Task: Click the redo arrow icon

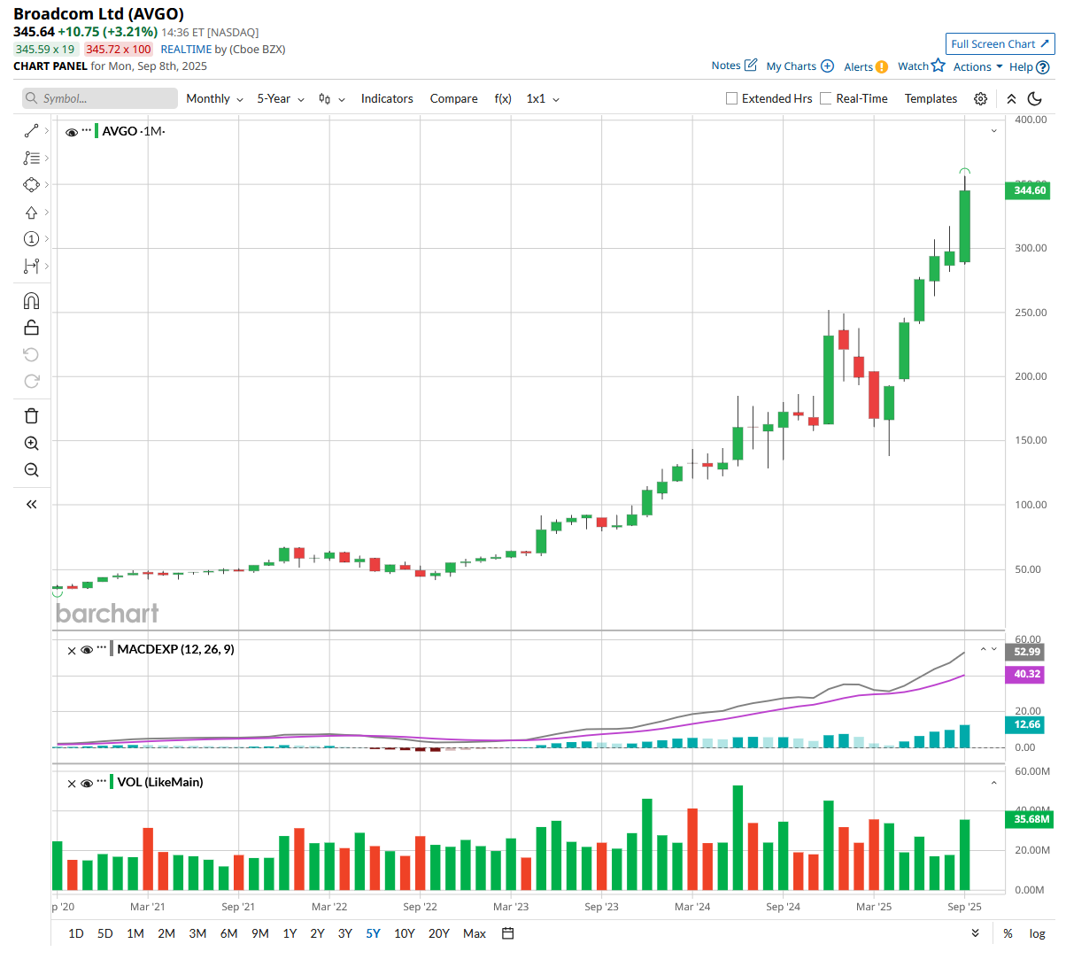Action: coord(31,381)
